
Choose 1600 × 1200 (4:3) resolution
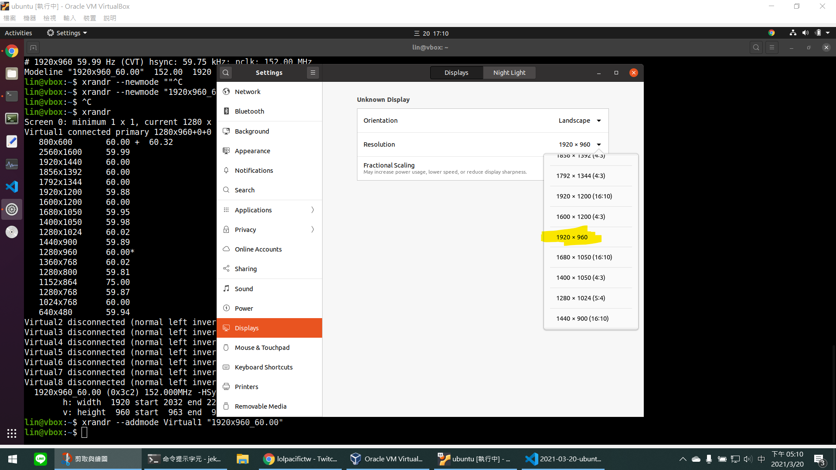coord(591,217)
